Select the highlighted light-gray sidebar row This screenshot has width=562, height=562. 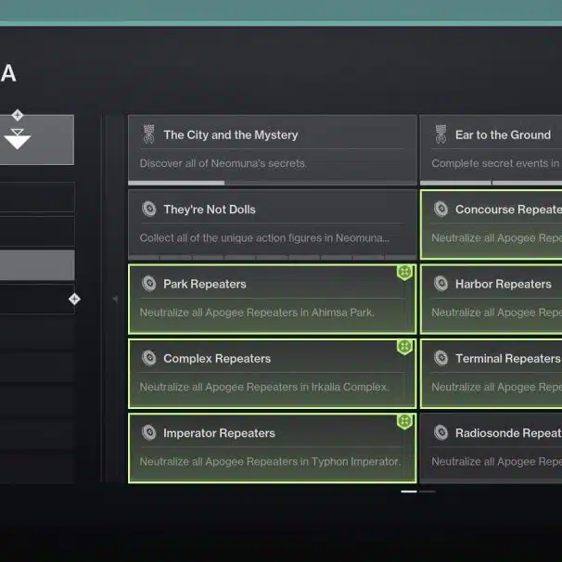(37, 265)
